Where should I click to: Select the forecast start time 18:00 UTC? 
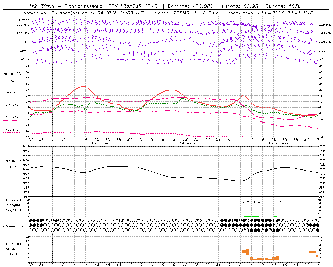tap(133, 13)
